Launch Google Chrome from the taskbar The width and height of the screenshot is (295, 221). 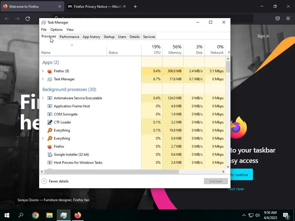(35, 215)
